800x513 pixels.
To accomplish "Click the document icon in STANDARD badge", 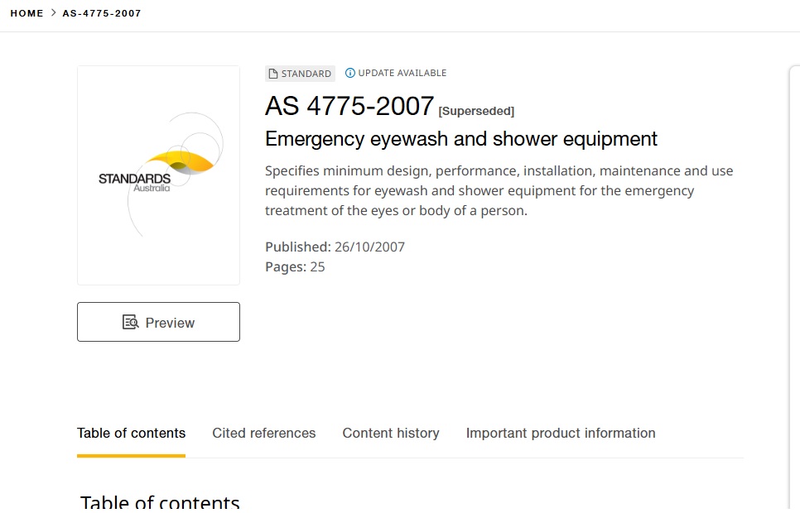I will click(x=273, y=74).
